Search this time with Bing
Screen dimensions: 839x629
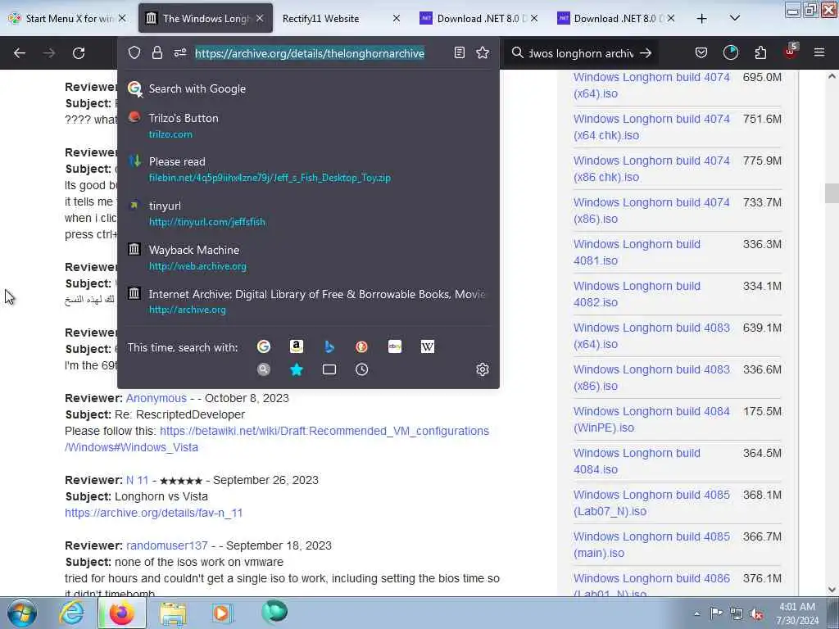[329, 346]
